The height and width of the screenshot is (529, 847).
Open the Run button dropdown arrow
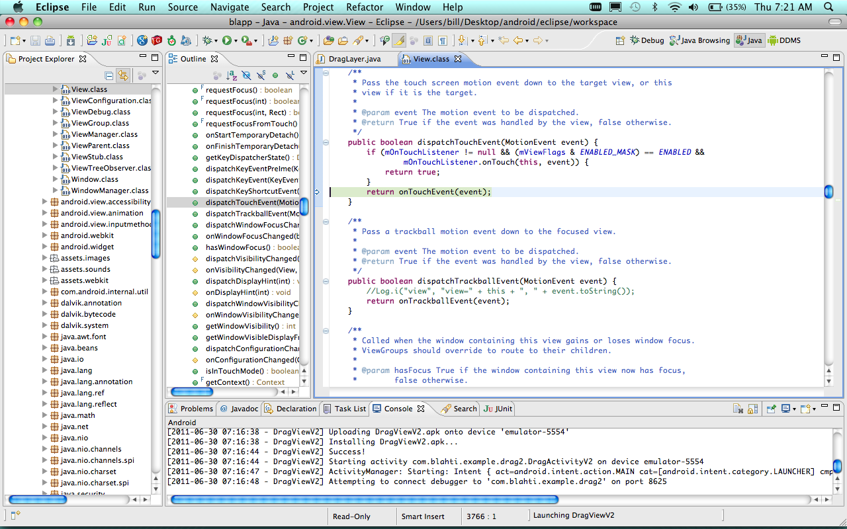click(236, 41)
